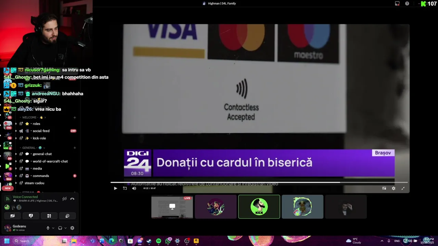This screenshot has height=246, width=438.
Task: Open microphone input options arrow
Action: coord(53,228)
